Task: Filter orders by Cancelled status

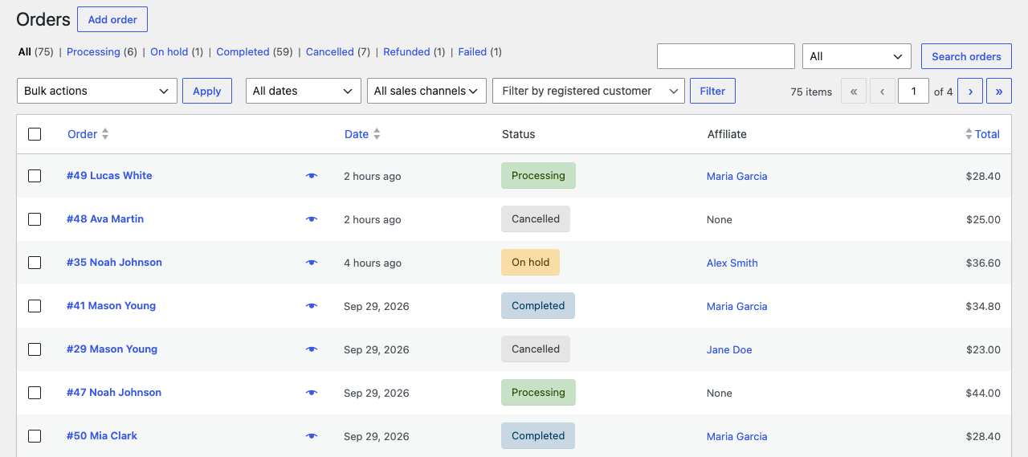Action: point(330,52)
